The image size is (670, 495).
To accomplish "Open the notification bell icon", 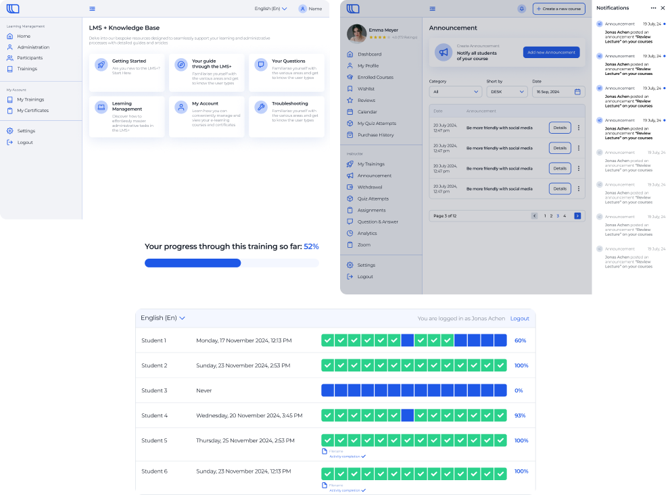I will 521,9.
